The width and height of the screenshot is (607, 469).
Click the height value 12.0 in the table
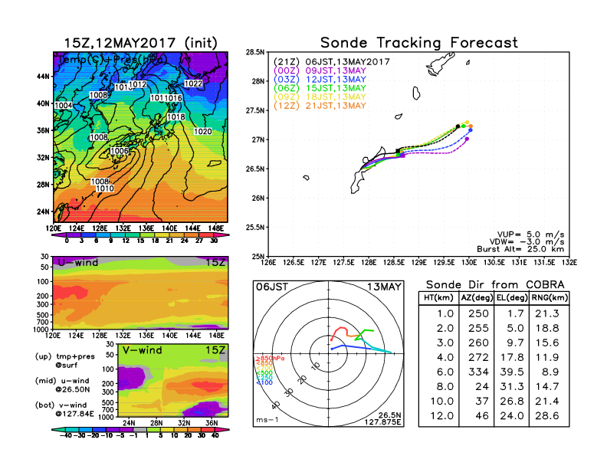click(442, 416)
